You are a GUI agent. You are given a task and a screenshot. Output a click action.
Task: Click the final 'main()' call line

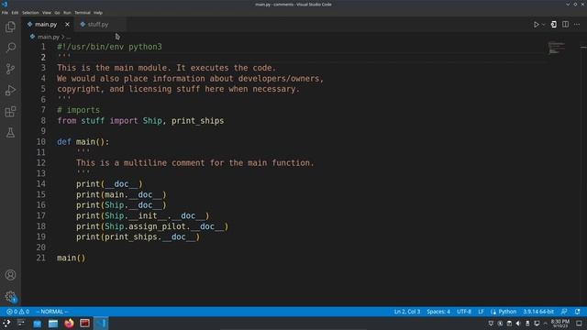72,258
